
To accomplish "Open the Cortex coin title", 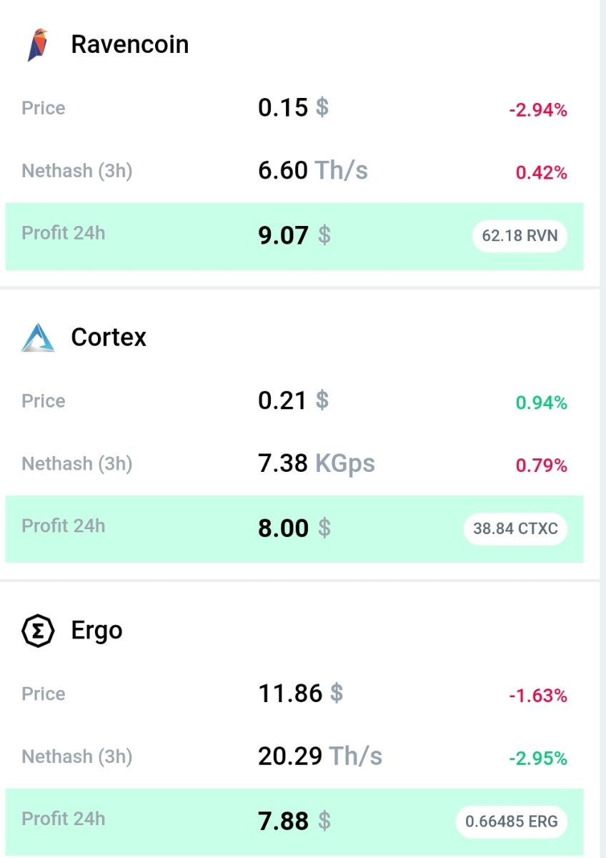I will 109,337.
